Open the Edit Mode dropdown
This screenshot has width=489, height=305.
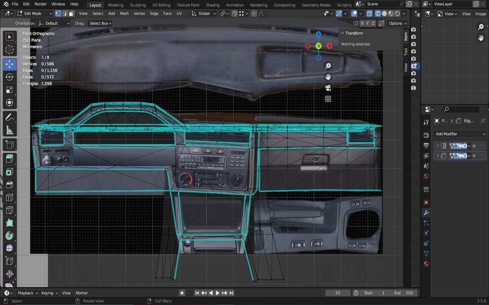tap(34, 14)
